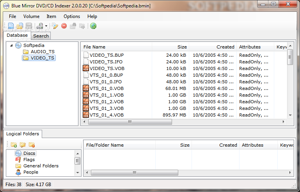Select the VIDEO_TS folder in tree
Viewport: 300px width, 192px height.
pos(39,58)
